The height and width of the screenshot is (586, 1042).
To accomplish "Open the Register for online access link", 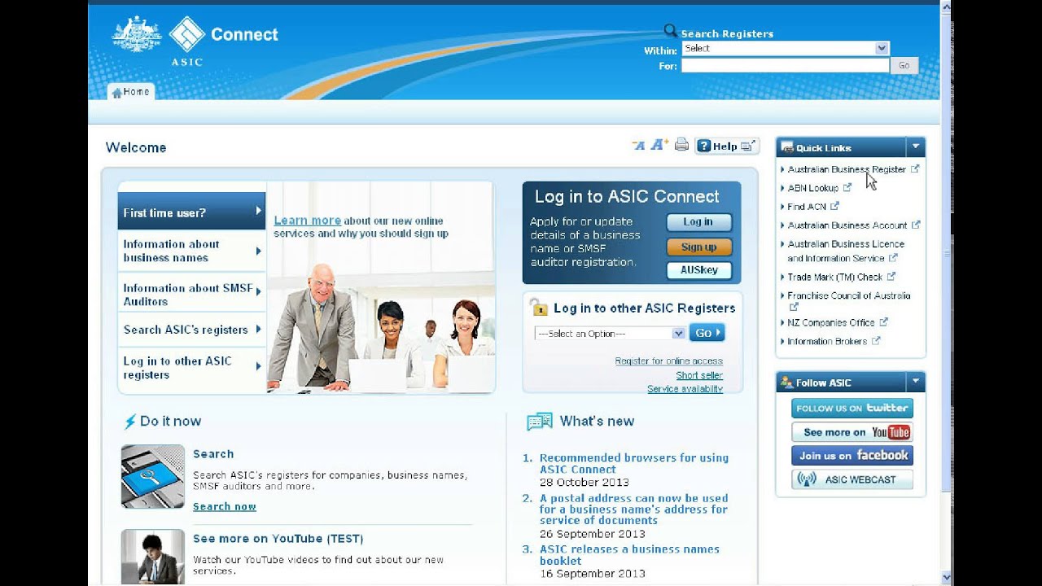I will [x=668, y=361].
